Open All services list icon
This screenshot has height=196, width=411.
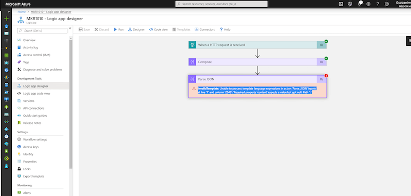pyautogui.click(x=6, y=41)
